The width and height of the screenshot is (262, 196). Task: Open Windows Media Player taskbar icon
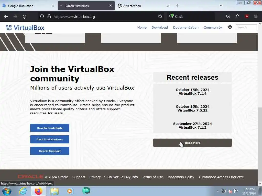70,191
